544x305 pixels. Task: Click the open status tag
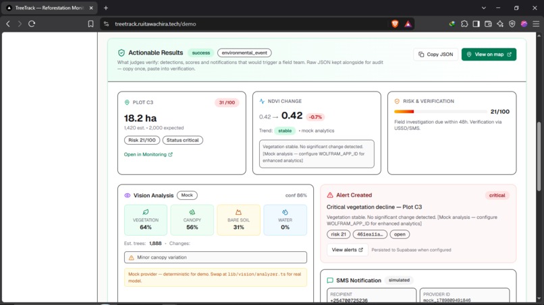400,234
